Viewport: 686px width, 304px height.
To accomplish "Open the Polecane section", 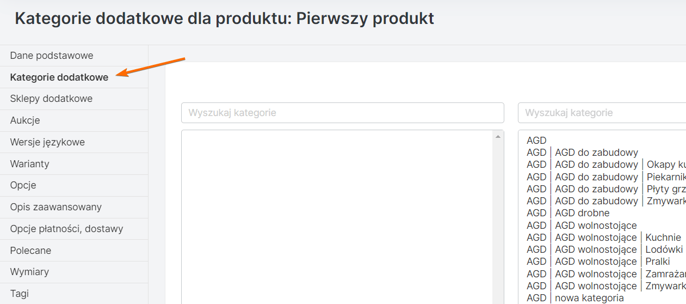I will (x=30, y=251).
